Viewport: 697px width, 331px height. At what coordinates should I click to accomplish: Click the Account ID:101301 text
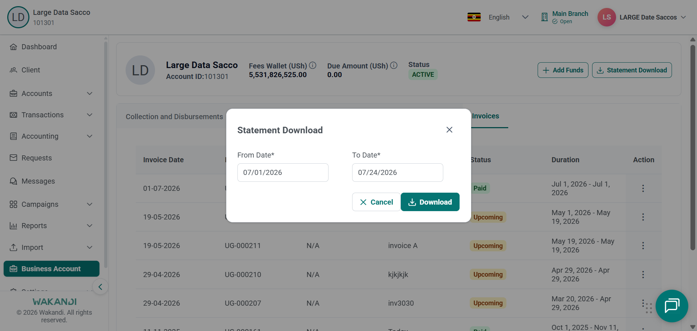pos(197,76)
